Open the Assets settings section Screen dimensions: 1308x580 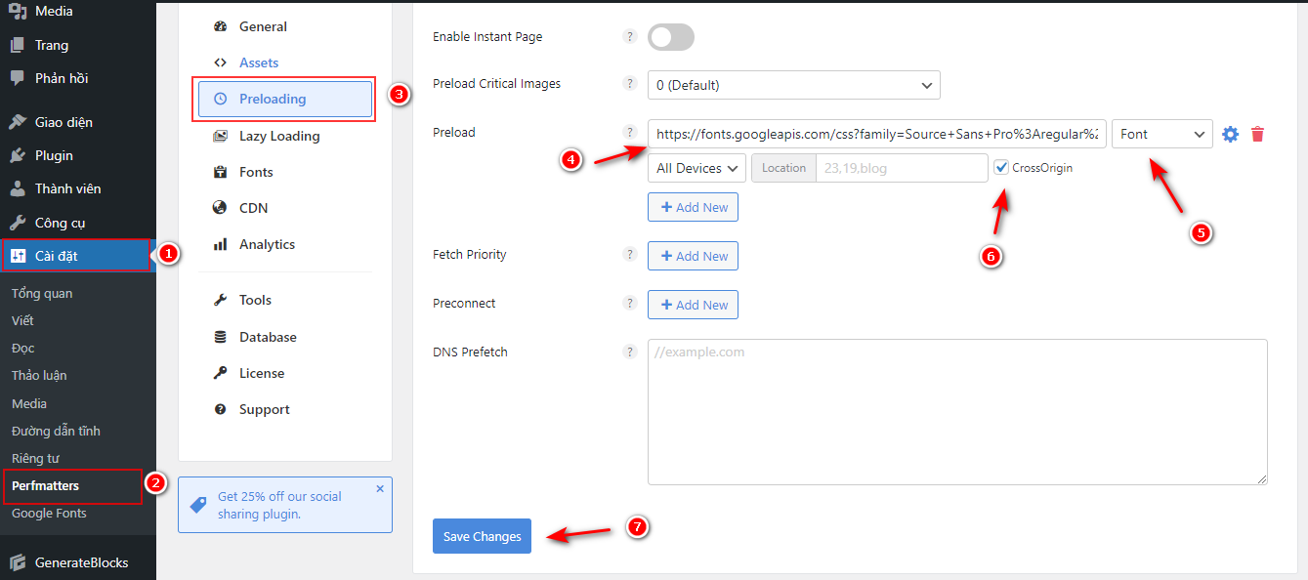click(258, 62)
